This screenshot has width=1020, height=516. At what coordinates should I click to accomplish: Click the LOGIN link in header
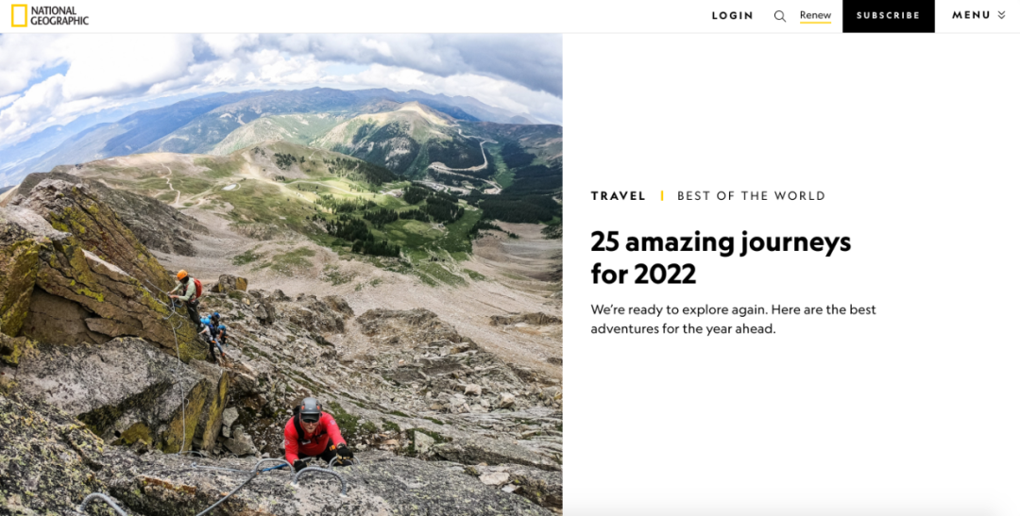pos(733,16)
